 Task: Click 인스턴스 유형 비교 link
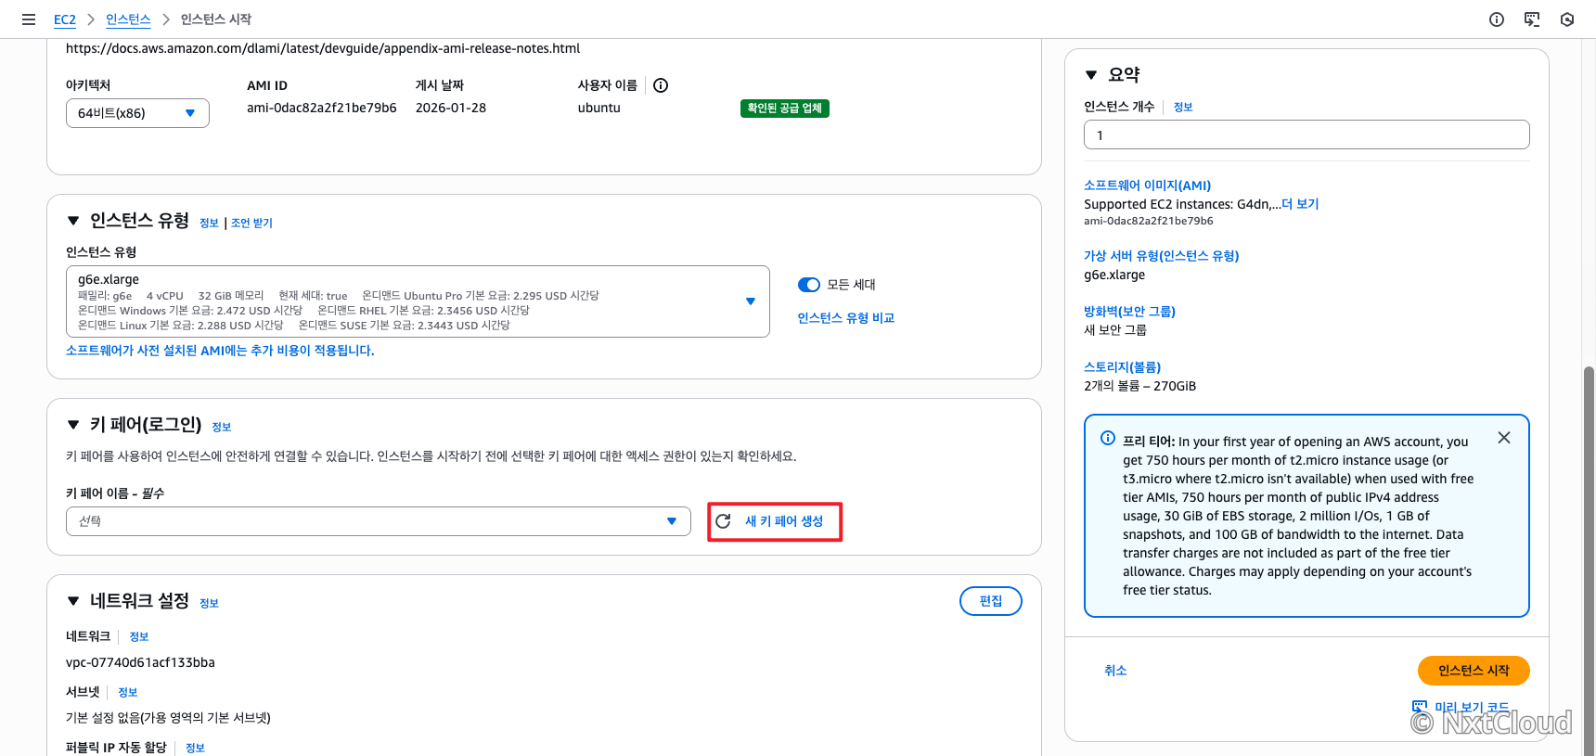[x=846, y=318]
